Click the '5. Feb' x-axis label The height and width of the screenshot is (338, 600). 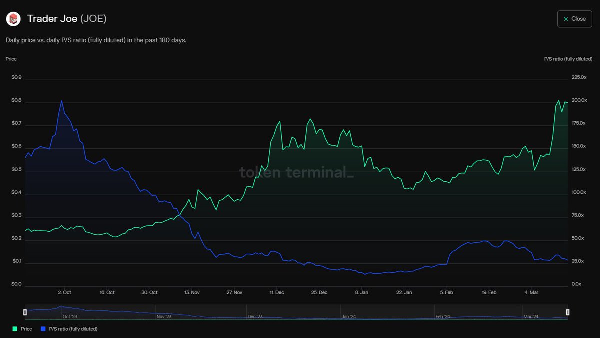coord(447,292)
